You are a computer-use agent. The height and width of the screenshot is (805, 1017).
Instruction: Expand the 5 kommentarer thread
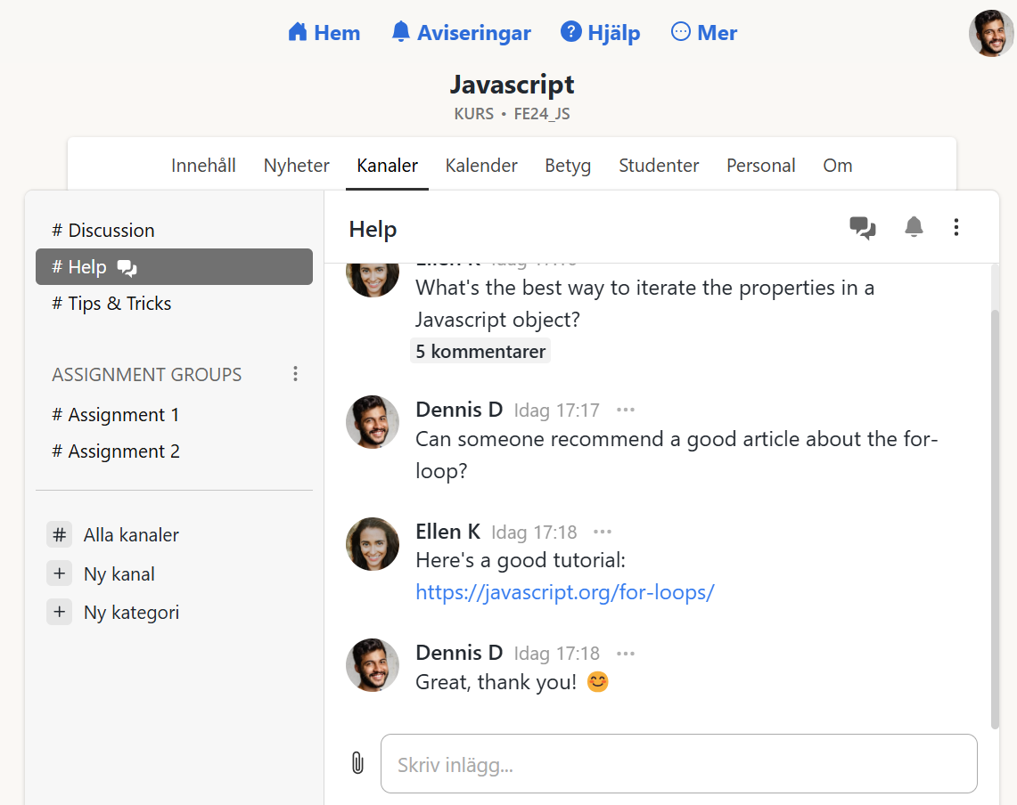tap(480, 351)
